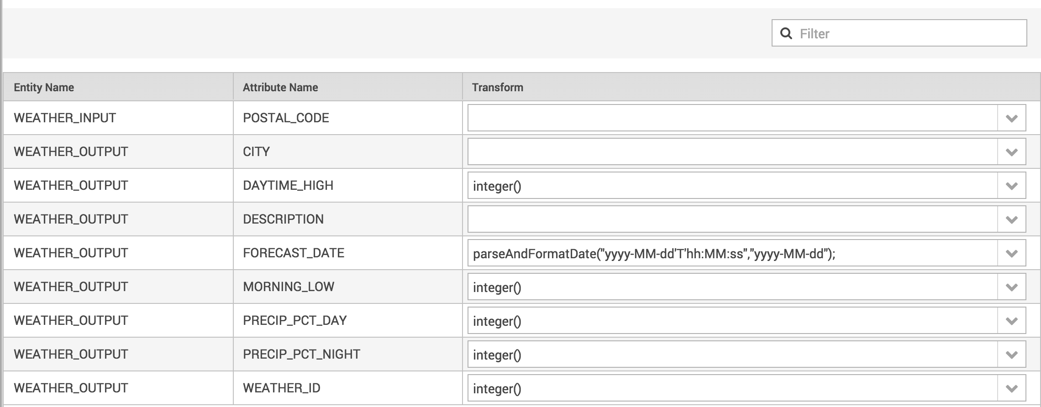1041x407 pixels.
Task: Click the empty Transform field for CITY
Action: (732, 152)
